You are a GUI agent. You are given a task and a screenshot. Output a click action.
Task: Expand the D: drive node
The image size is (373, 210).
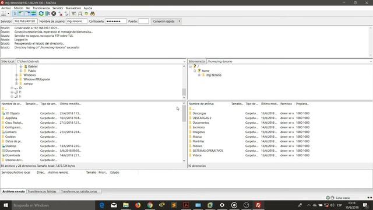pos(12,88)
